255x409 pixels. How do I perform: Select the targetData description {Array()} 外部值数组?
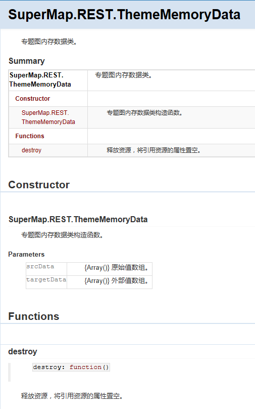[x=117, y=281]
